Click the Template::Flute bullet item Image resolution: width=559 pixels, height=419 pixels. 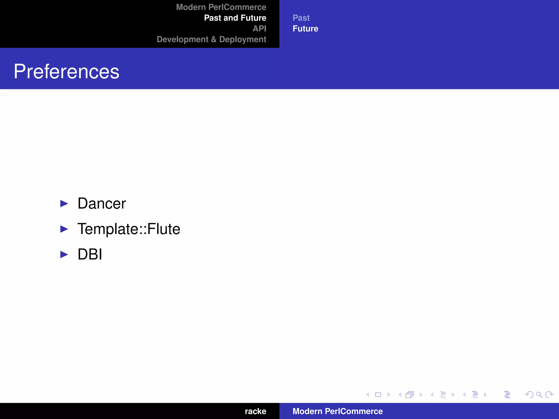pos(129,229)
